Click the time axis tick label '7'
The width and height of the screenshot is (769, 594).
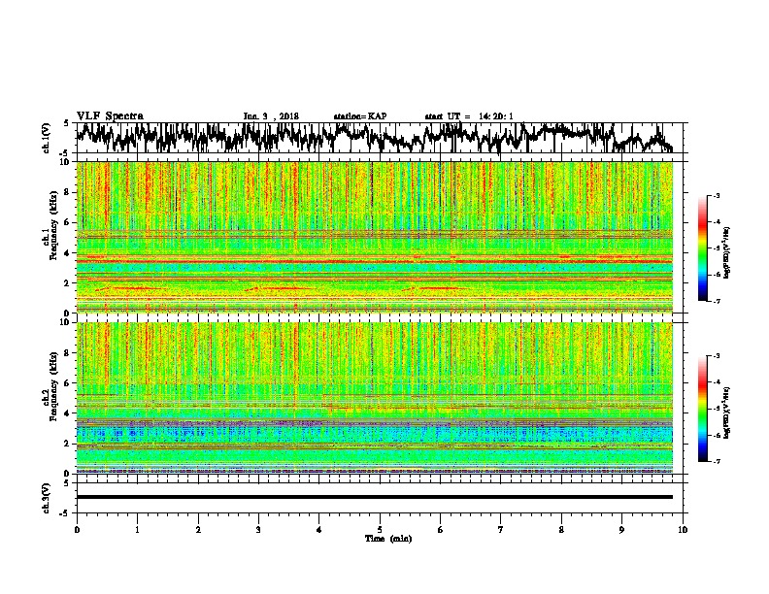pyautogui.click(x=501, y=530)
